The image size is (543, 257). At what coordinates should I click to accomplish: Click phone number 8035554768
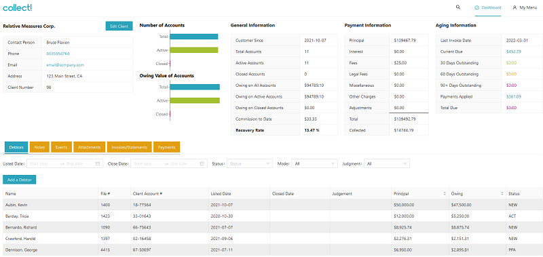coord(58,54)
